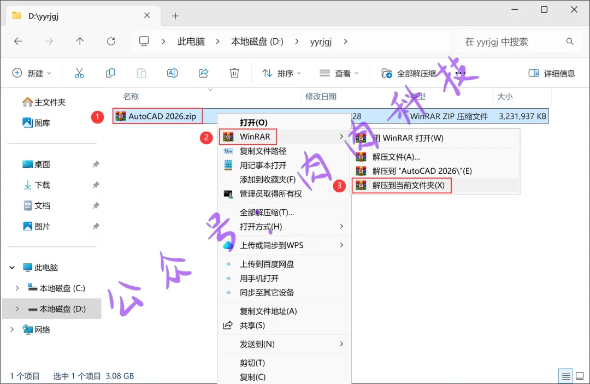
Task: Click the Delete trash can icon
Action: 234,73
